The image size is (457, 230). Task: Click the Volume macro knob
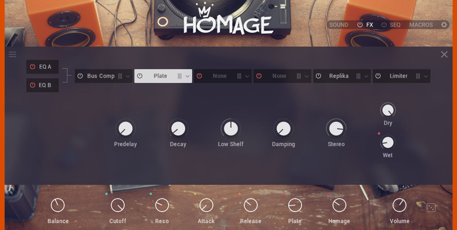click(399, 205)
